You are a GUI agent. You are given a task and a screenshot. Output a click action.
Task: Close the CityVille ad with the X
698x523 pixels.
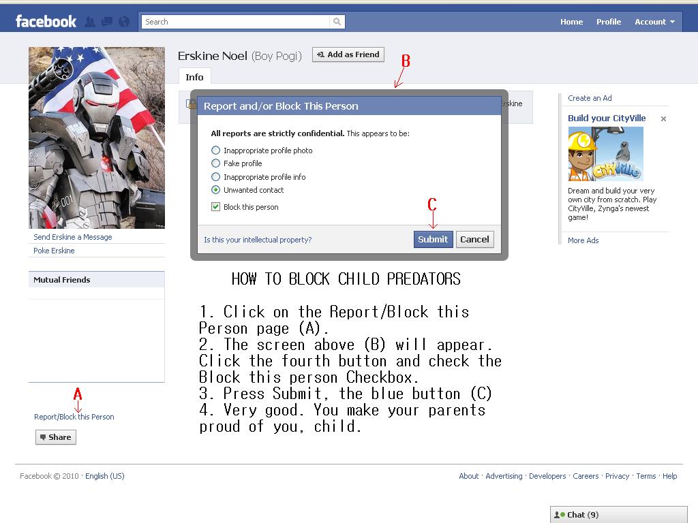coord(663,118)
